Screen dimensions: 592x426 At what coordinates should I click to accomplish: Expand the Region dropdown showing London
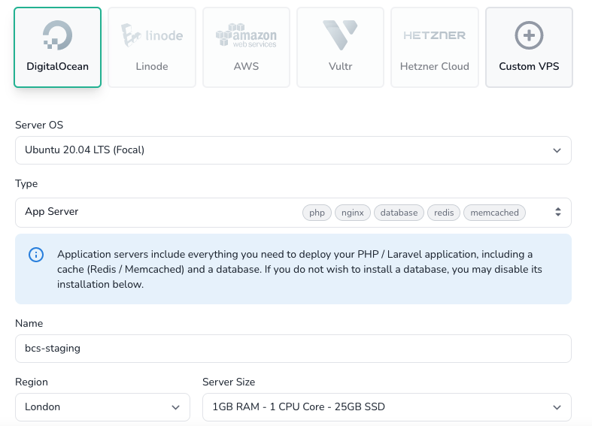102,407
